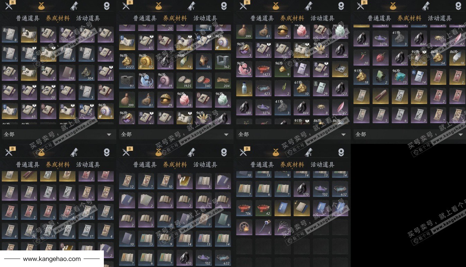
Task: Select the fireworks flower item
Action: (x=283, y=227)
